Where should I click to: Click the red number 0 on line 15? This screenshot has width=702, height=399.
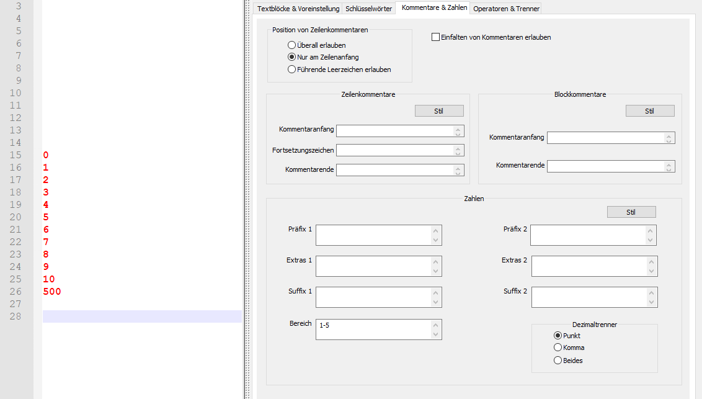46,155
